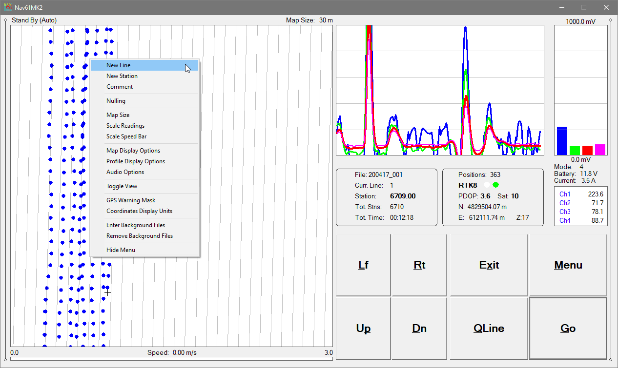
Task: Select Remove Background Files
Action: click(144, 236)
